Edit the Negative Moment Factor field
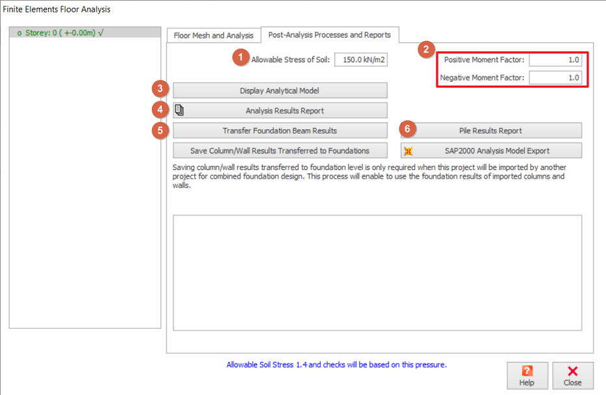Screen dimensions: 606x395 555,78
